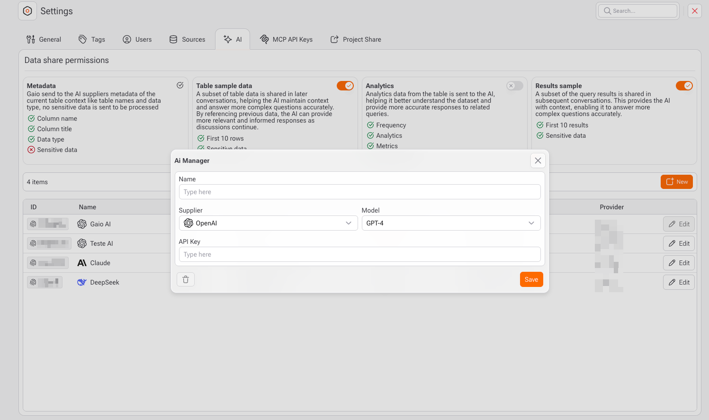Click the trash delete icon in Ai Manager

(186, 279)
